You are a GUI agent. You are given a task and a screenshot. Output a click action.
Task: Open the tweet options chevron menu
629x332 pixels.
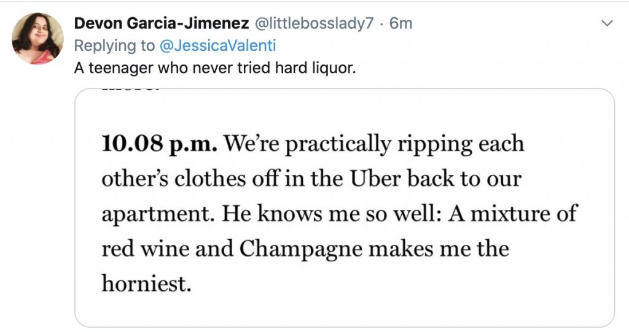(x=607, y=24)
